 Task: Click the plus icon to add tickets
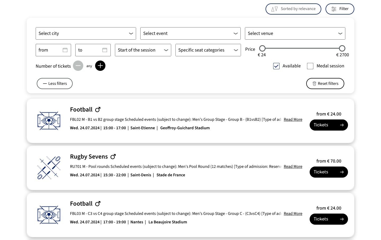pyautogui.click(x=100, y=66)
